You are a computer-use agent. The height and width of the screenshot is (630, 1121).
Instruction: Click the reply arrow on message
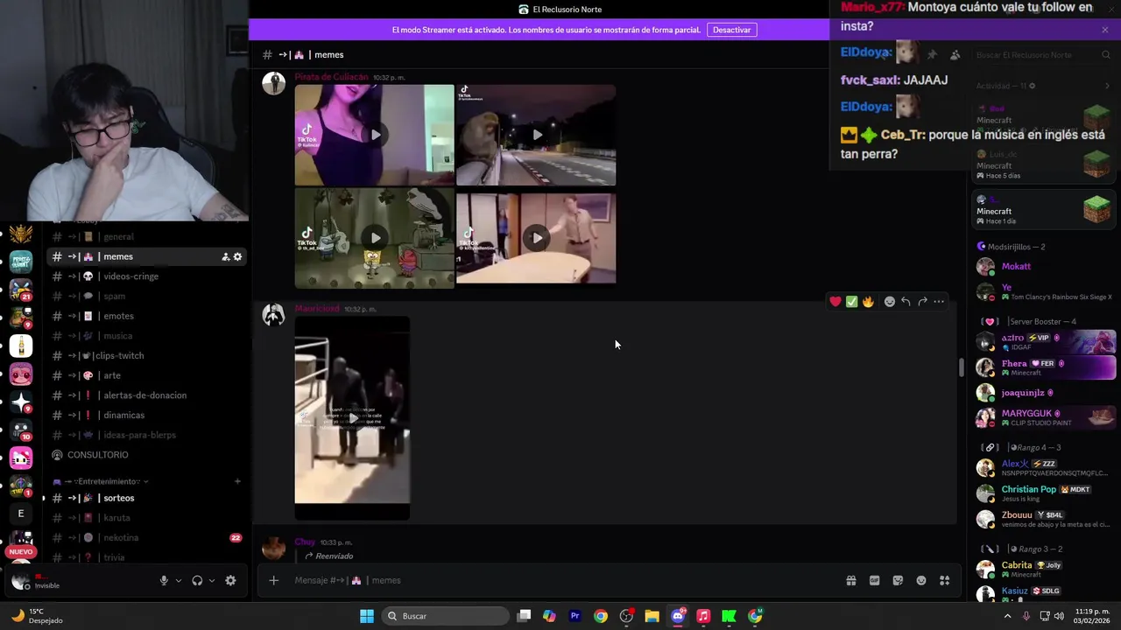[x=906, y=301]
